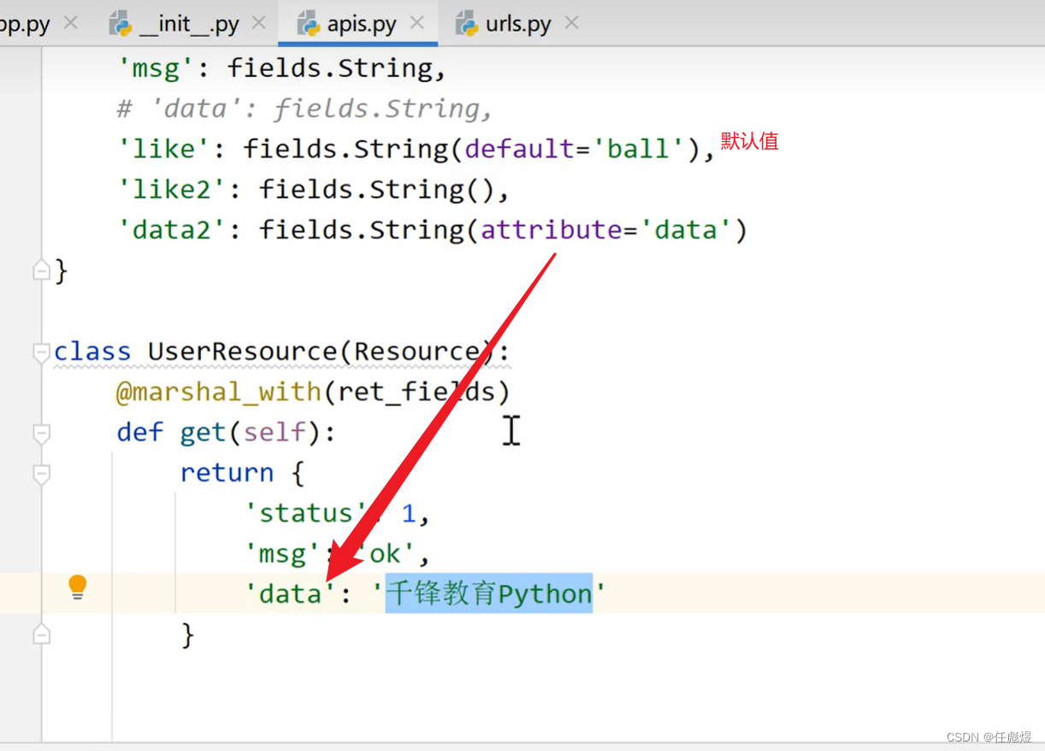Click the fold end marker beside closing brace of ret_fields
This screenshot has height=751, width=1045.
(40, 271)
